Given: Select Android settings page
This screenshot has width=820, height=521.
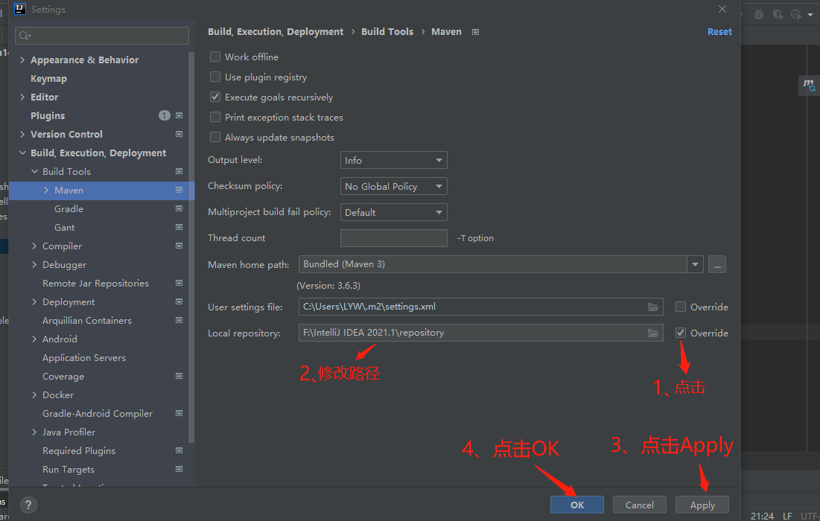Looking at the screenshot, I should coord(60,339).
